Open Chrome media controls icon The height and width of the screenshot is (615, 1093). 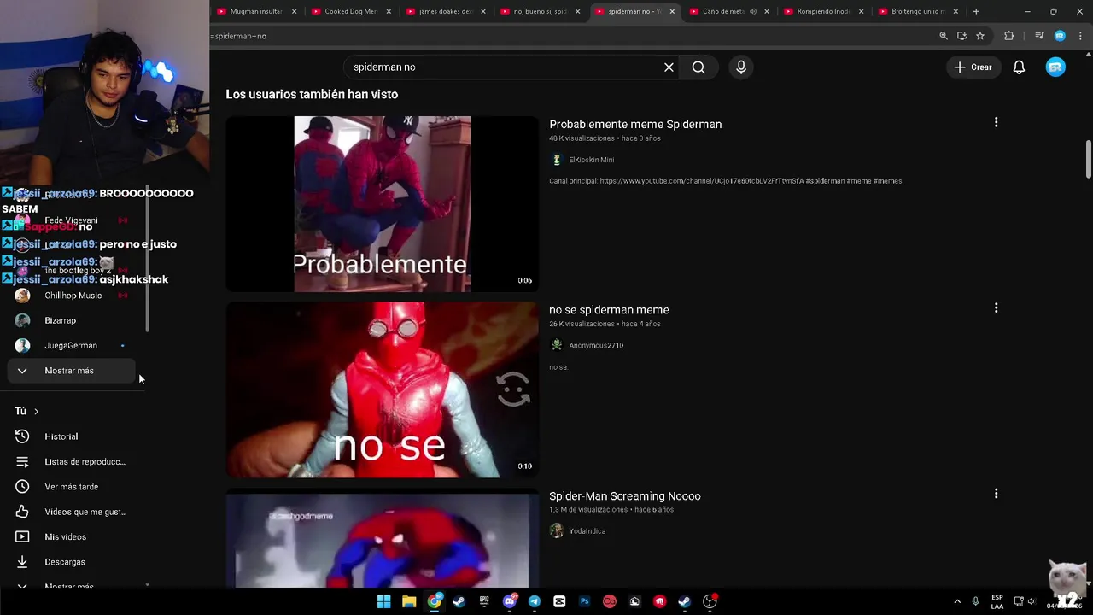click(1039, 36)
